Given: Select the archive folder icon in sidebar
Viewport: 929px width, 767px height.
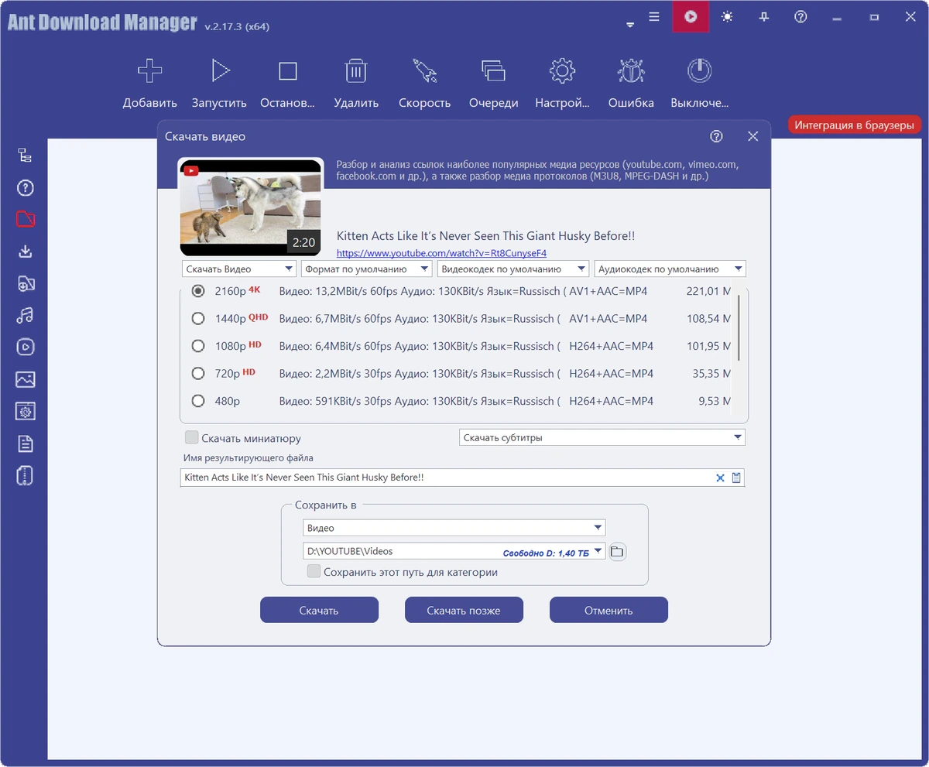Looking at the screenshot, I should 26,283.
